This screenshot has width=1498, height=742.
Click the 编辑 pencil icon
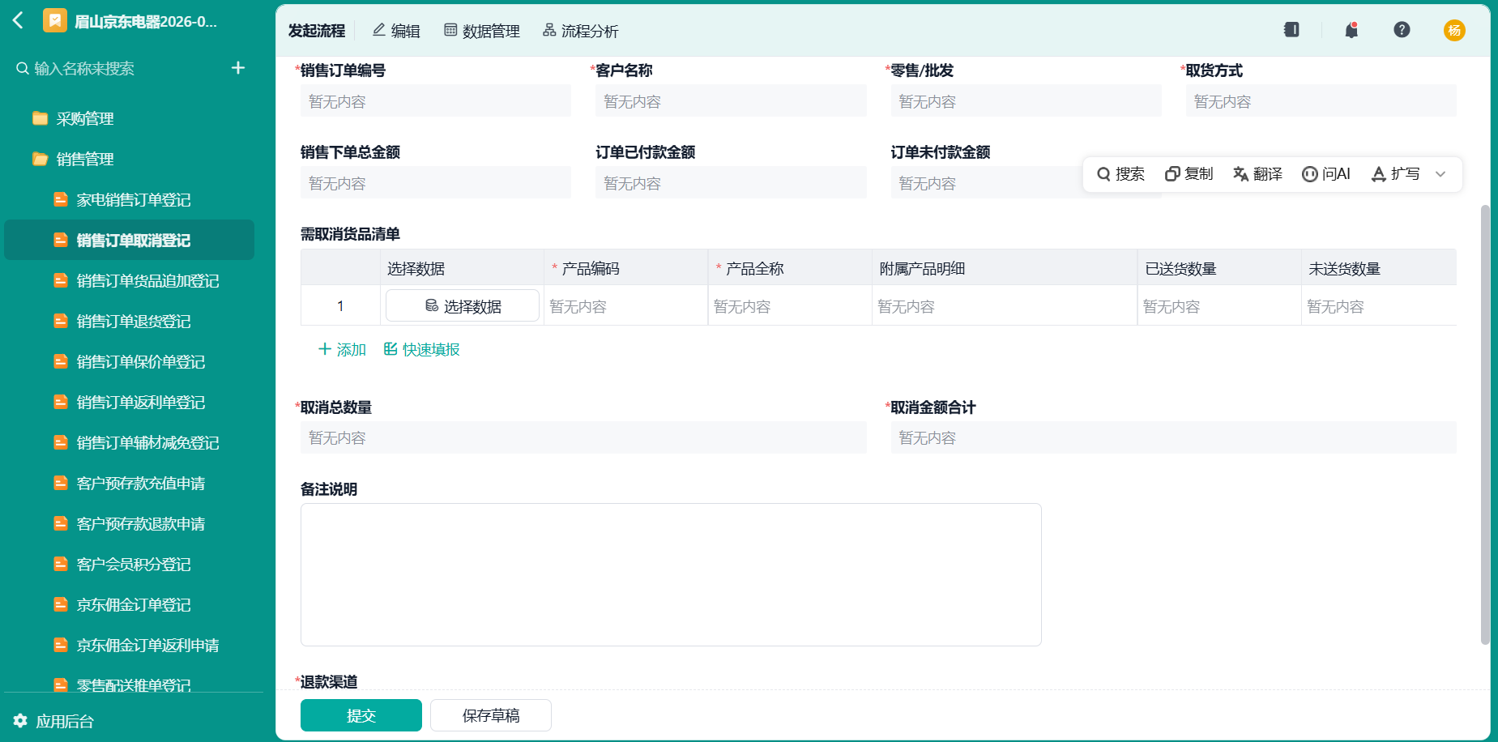378,30
